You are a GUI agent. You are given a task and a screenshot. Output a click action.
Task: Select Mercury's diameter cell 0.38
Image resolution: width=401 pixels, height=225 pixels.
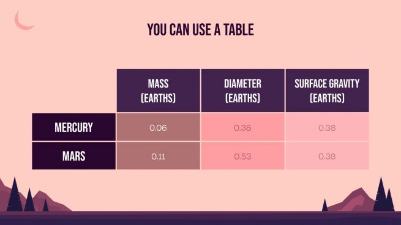[x=242, y=127]
